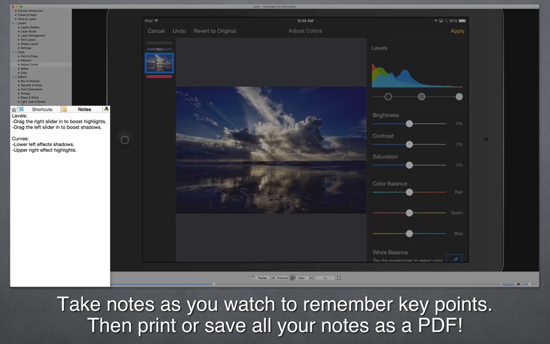The width and height of the screenshot is (550, 344).
Task: Go to the Previous lesson
Action: pyautogui.click(x=280, y=278)
